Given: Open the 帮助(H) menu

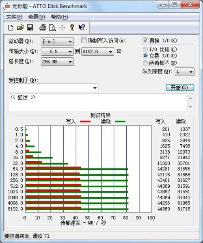Looking at the screenshot, I should (59, 17).
